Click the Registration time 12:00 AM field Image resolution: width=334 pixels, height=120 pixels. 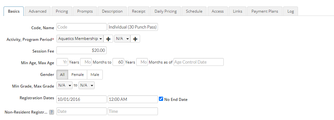[133, 99]
